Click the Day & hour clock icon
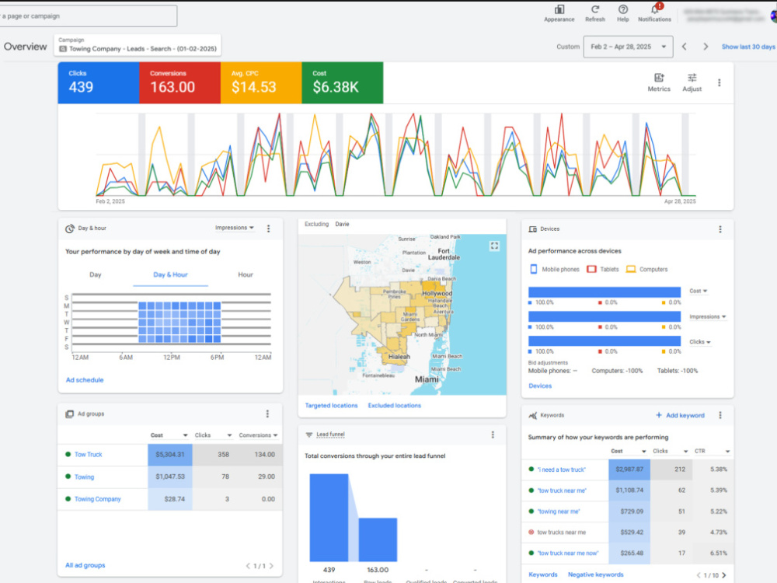This screenshot has width=777, height=583. pyautogui.click(x=70, y=229)
